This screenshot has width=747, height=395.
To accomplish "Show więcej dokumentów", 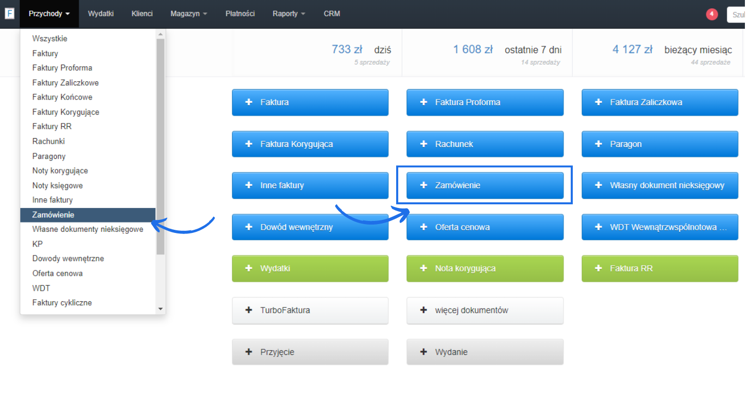I will [x=485, y=310].
